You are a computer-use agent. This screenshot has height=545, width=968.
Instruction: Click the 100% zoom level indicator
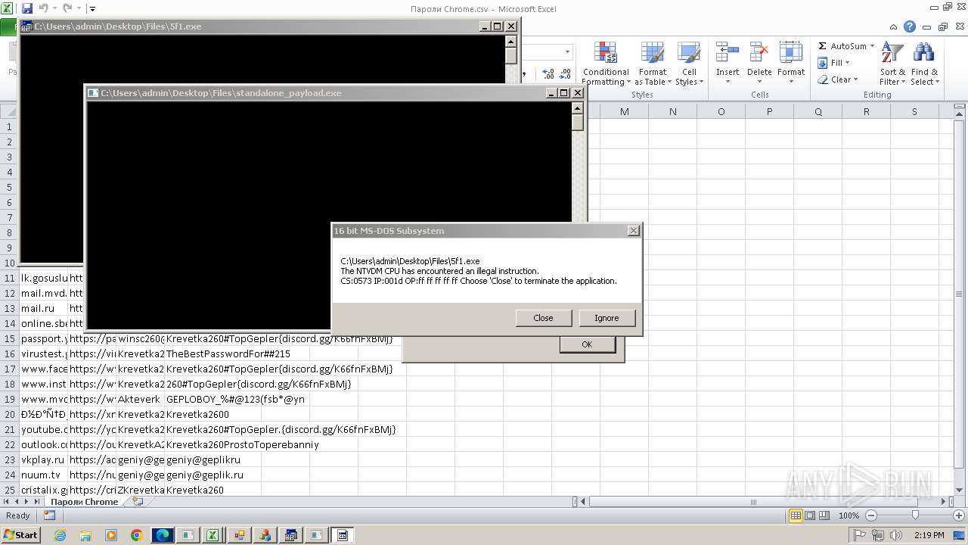point(849,515)
